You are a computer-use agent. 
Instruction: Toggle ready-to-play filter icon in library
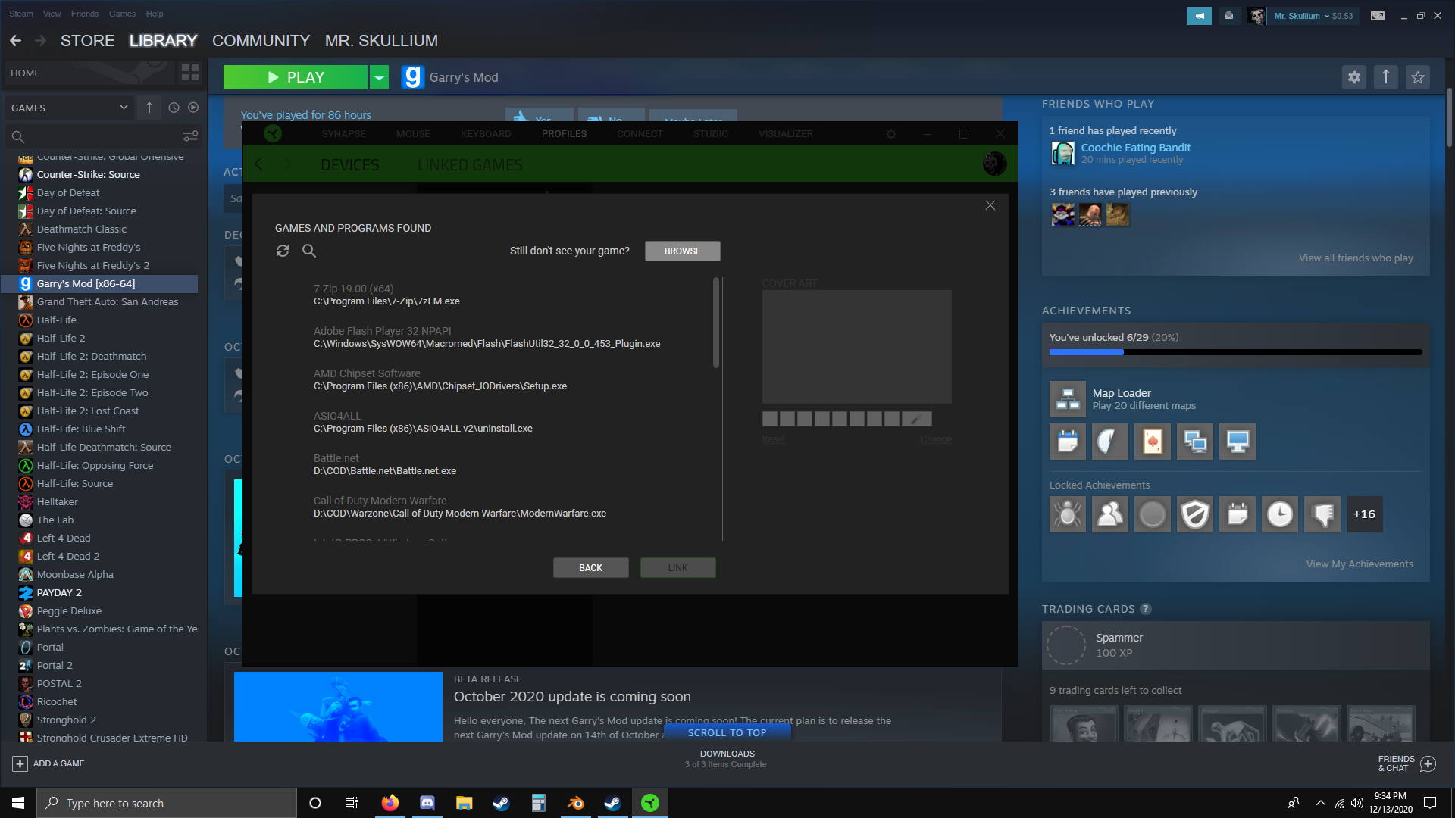click(x=193, y=108)
